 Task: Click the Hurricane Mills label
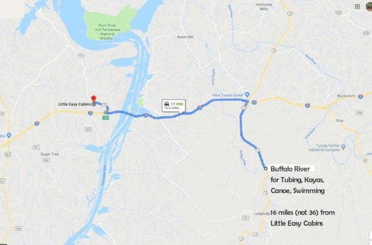point(264,7)
